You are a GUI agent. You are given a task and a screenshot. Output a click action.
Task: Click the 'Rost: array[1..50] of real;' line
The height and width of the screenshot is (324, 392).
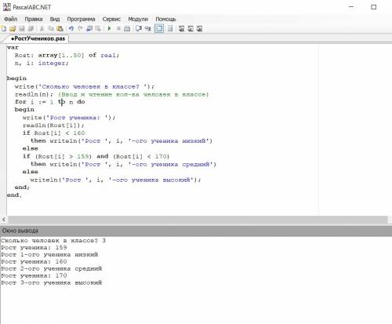tap(67, 55)
